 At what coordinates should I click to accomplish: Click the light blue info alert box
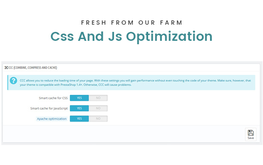(131, 82)
